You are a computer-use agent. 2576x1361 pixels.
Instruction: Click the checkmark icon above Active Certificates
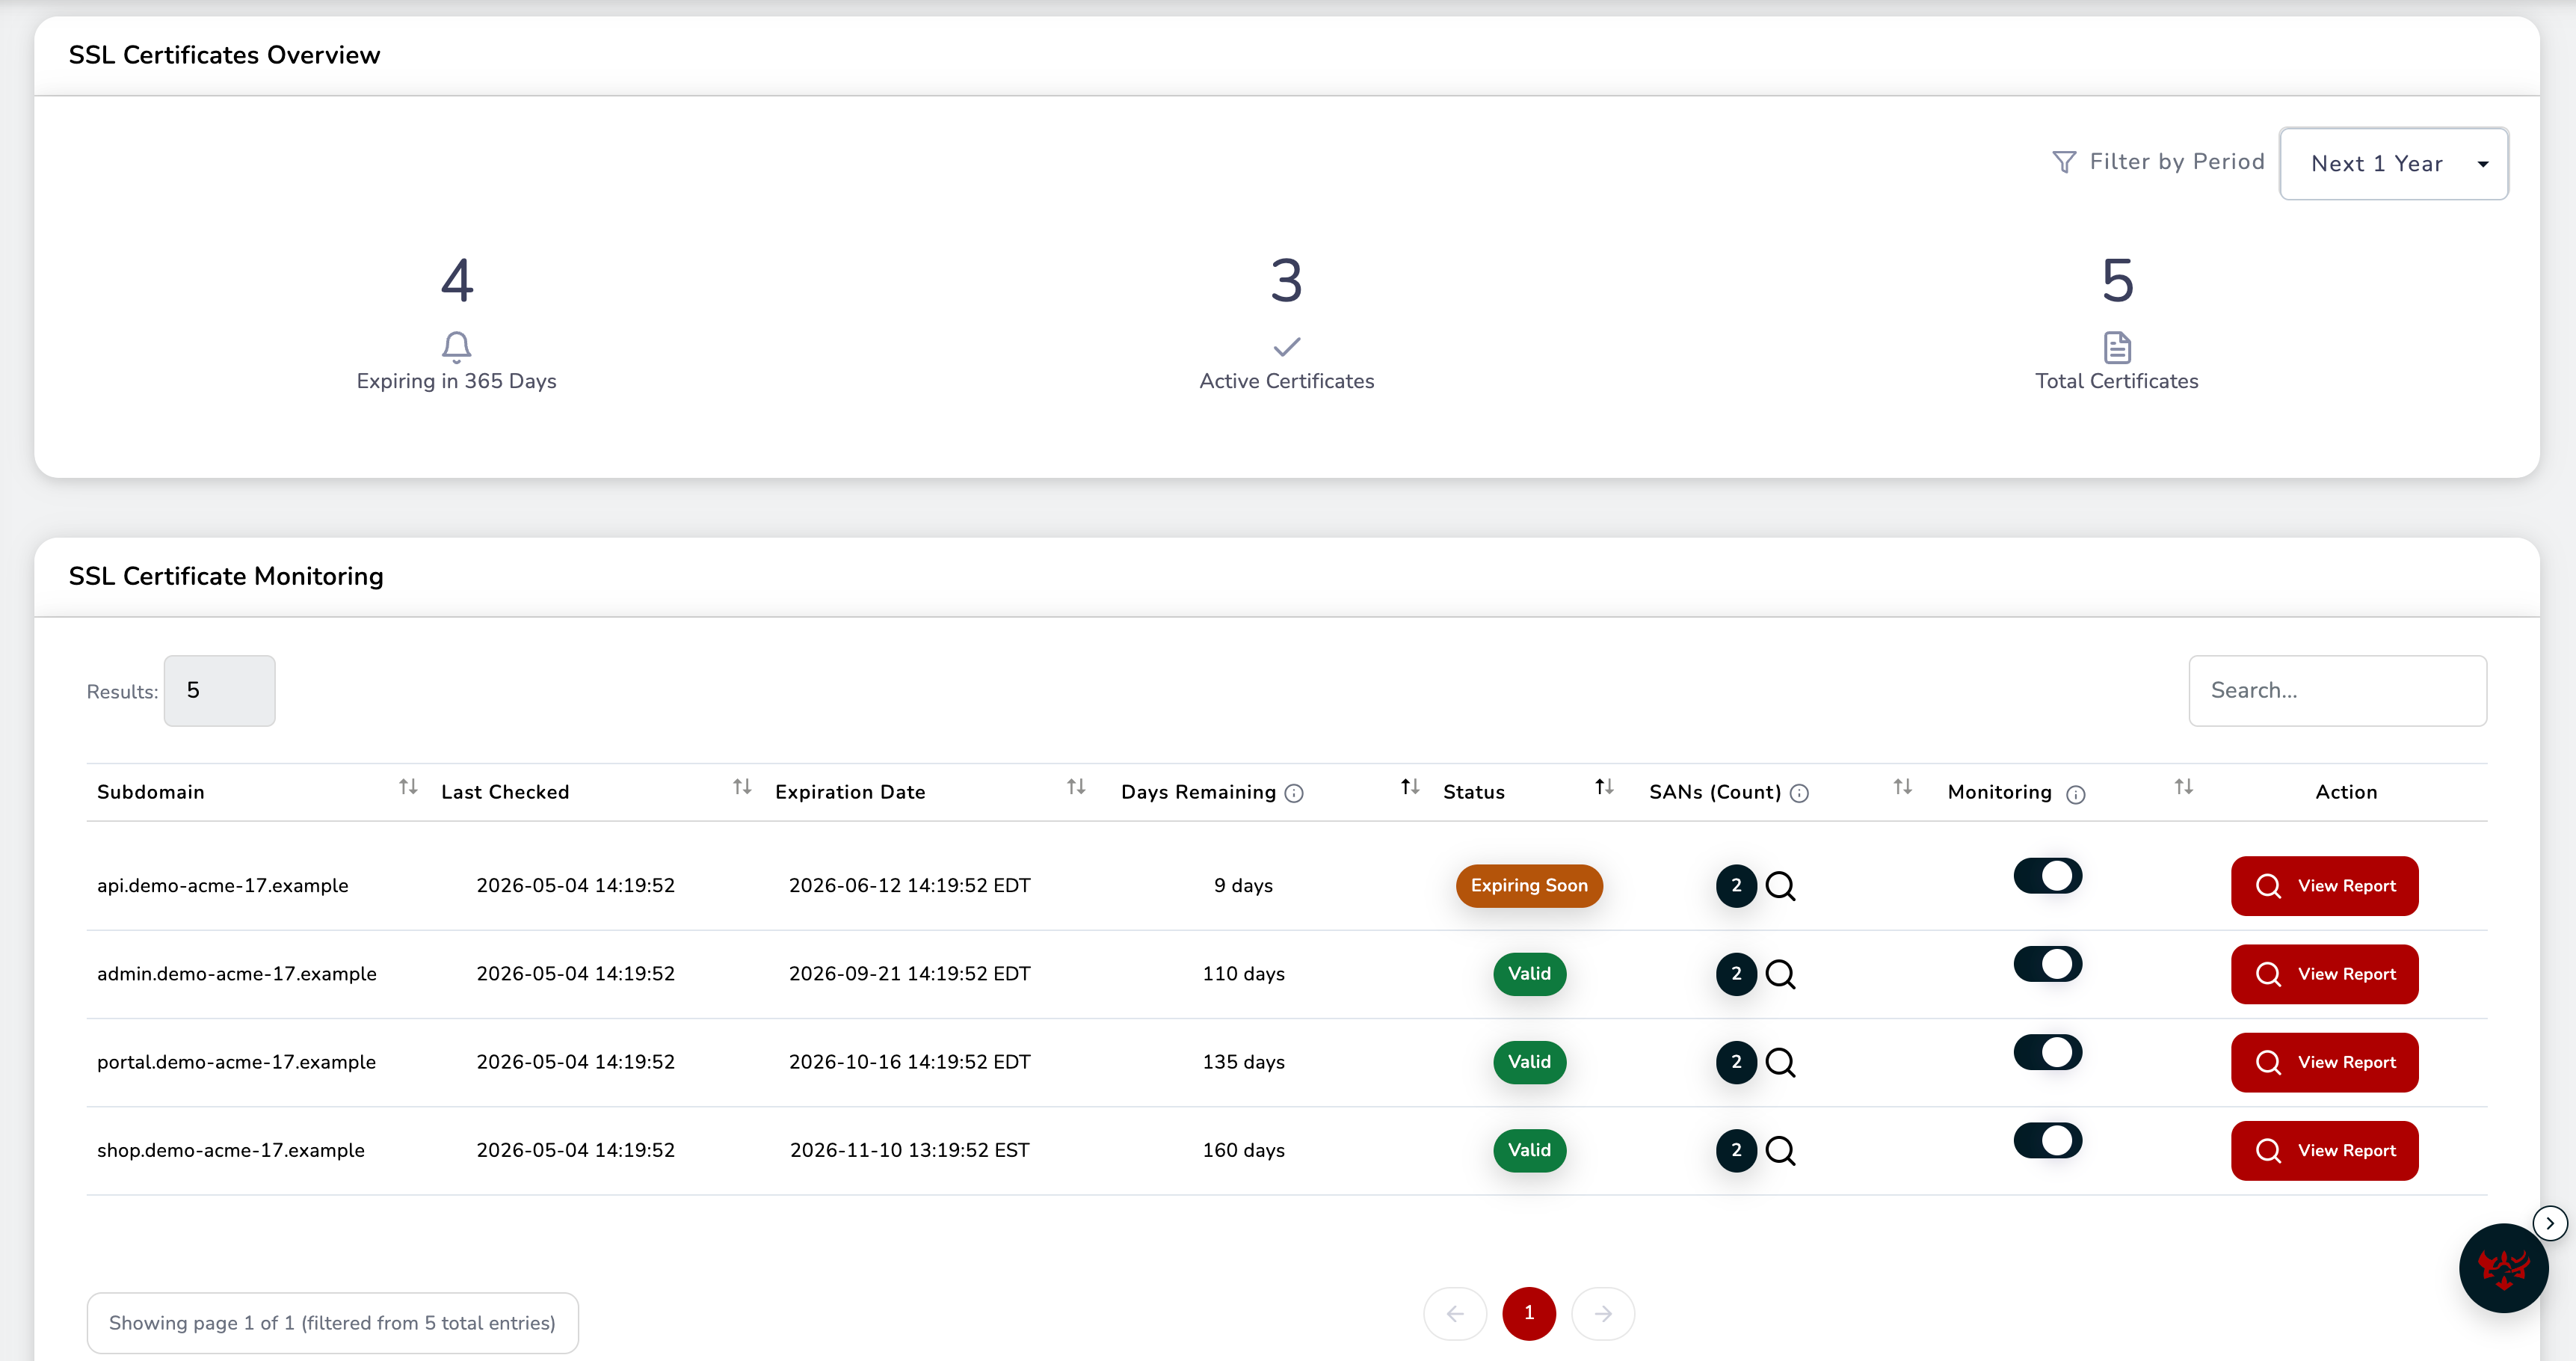tap(1287, 347)
